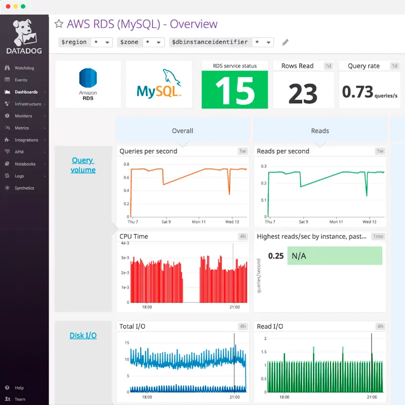This screenshot has height=405, width=405.
Task: Click the Notebooks icon
Action: click(7, 164)
